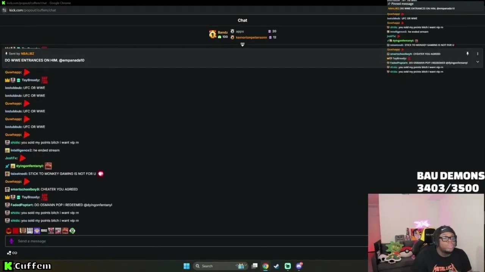Click the purple icon in the message box

(11, 241)
